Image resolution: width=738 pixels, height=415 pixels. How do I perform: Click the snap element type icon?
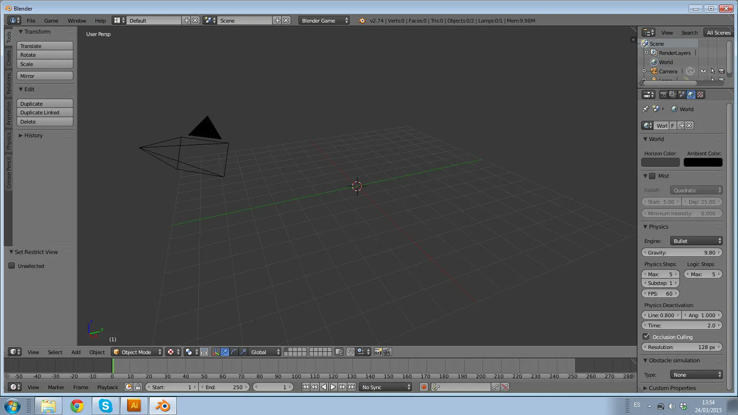[x=363, y=352]
